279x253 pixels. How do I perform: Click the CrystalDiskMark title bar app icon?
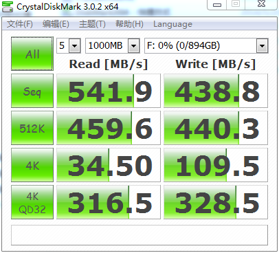(x=8, y=7)
